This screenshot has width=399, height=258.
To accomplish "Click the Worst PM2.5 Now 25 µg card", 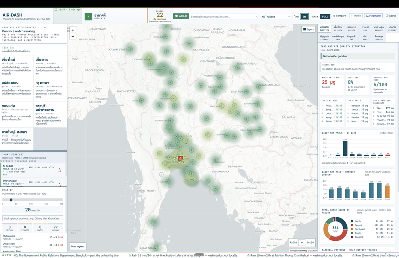I will click(x=332, y=85).
